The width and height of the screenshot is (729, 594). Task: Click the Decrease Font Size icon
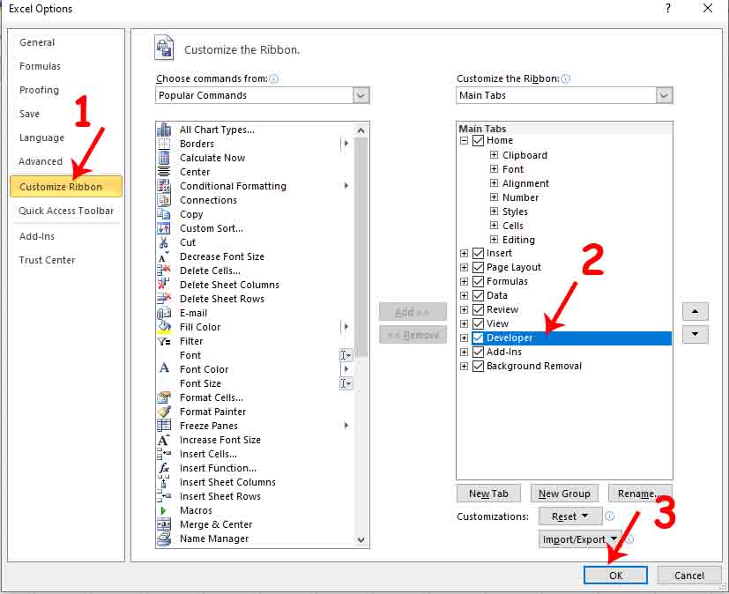coord(164,256)
